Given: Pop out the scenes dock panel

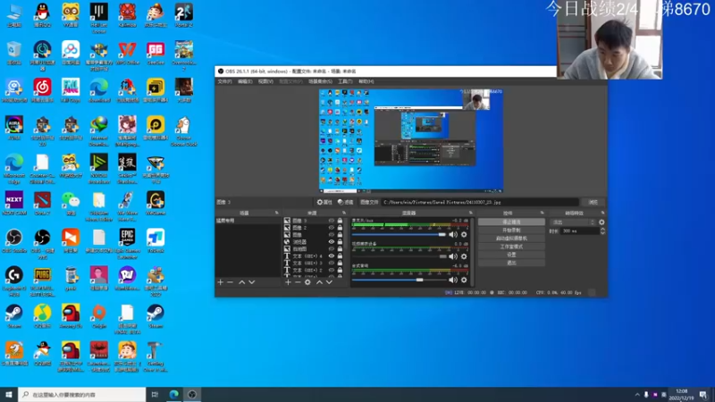Looking at the screenshot, I should click(276, 213).
